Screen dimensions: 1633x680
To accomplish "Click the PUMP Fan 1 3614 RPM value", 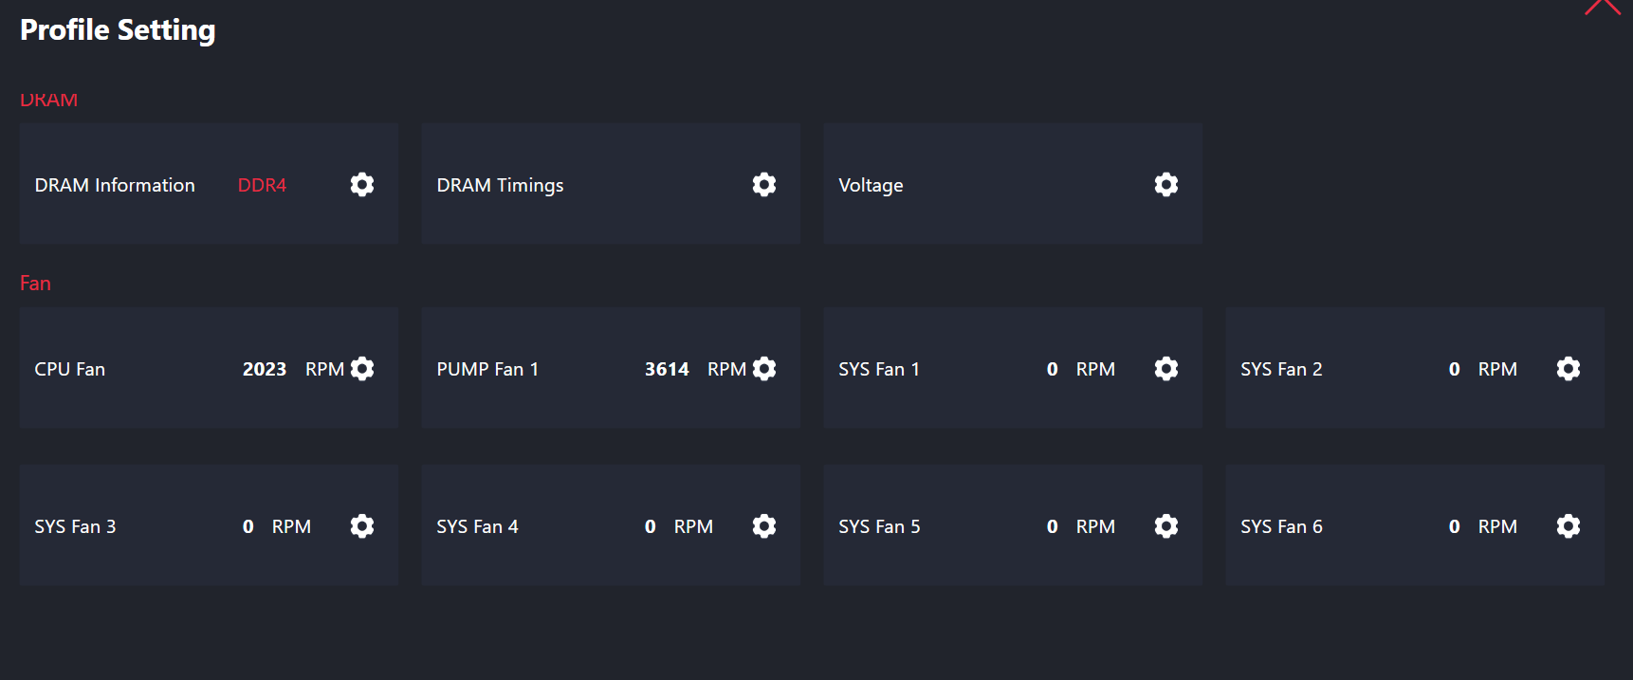I will tap(667, 369).
